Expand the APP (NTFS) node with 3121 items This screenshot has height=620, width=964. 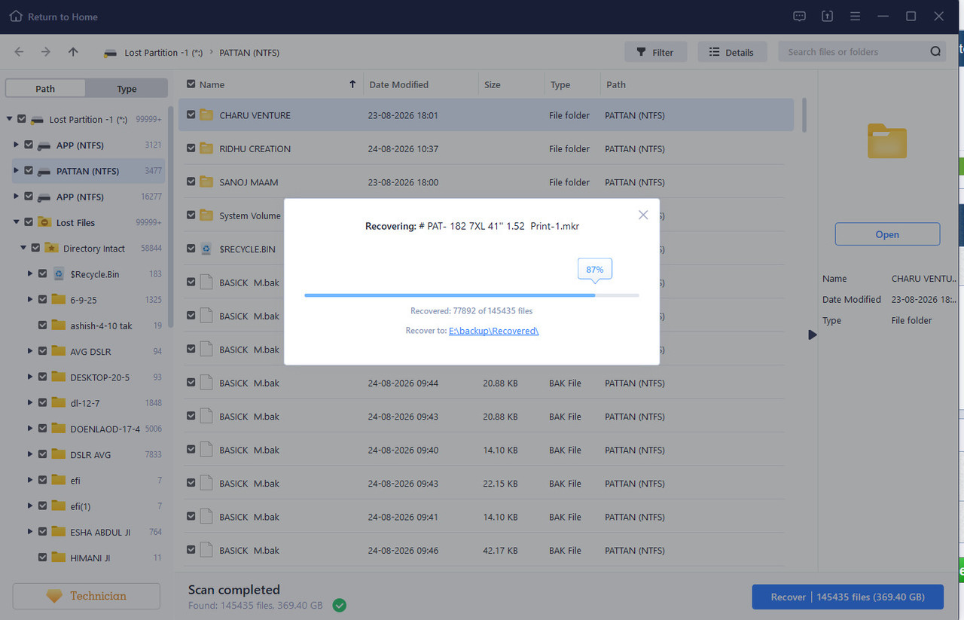point(17,145)
